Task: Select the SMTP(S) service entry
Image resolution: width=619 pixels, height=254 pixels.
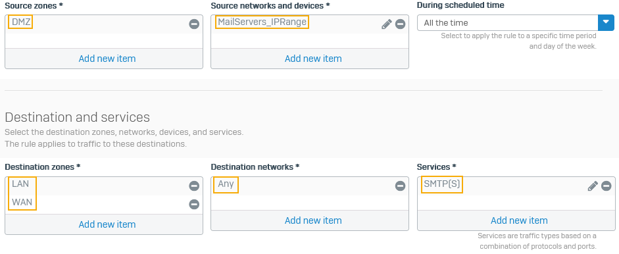Action: pyautogui.click(x=442, y=184)
